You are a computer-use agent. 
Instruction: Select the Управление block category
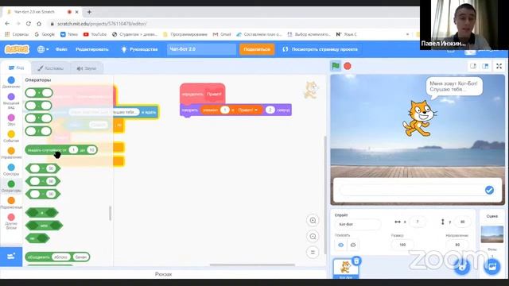pos(11,153)
